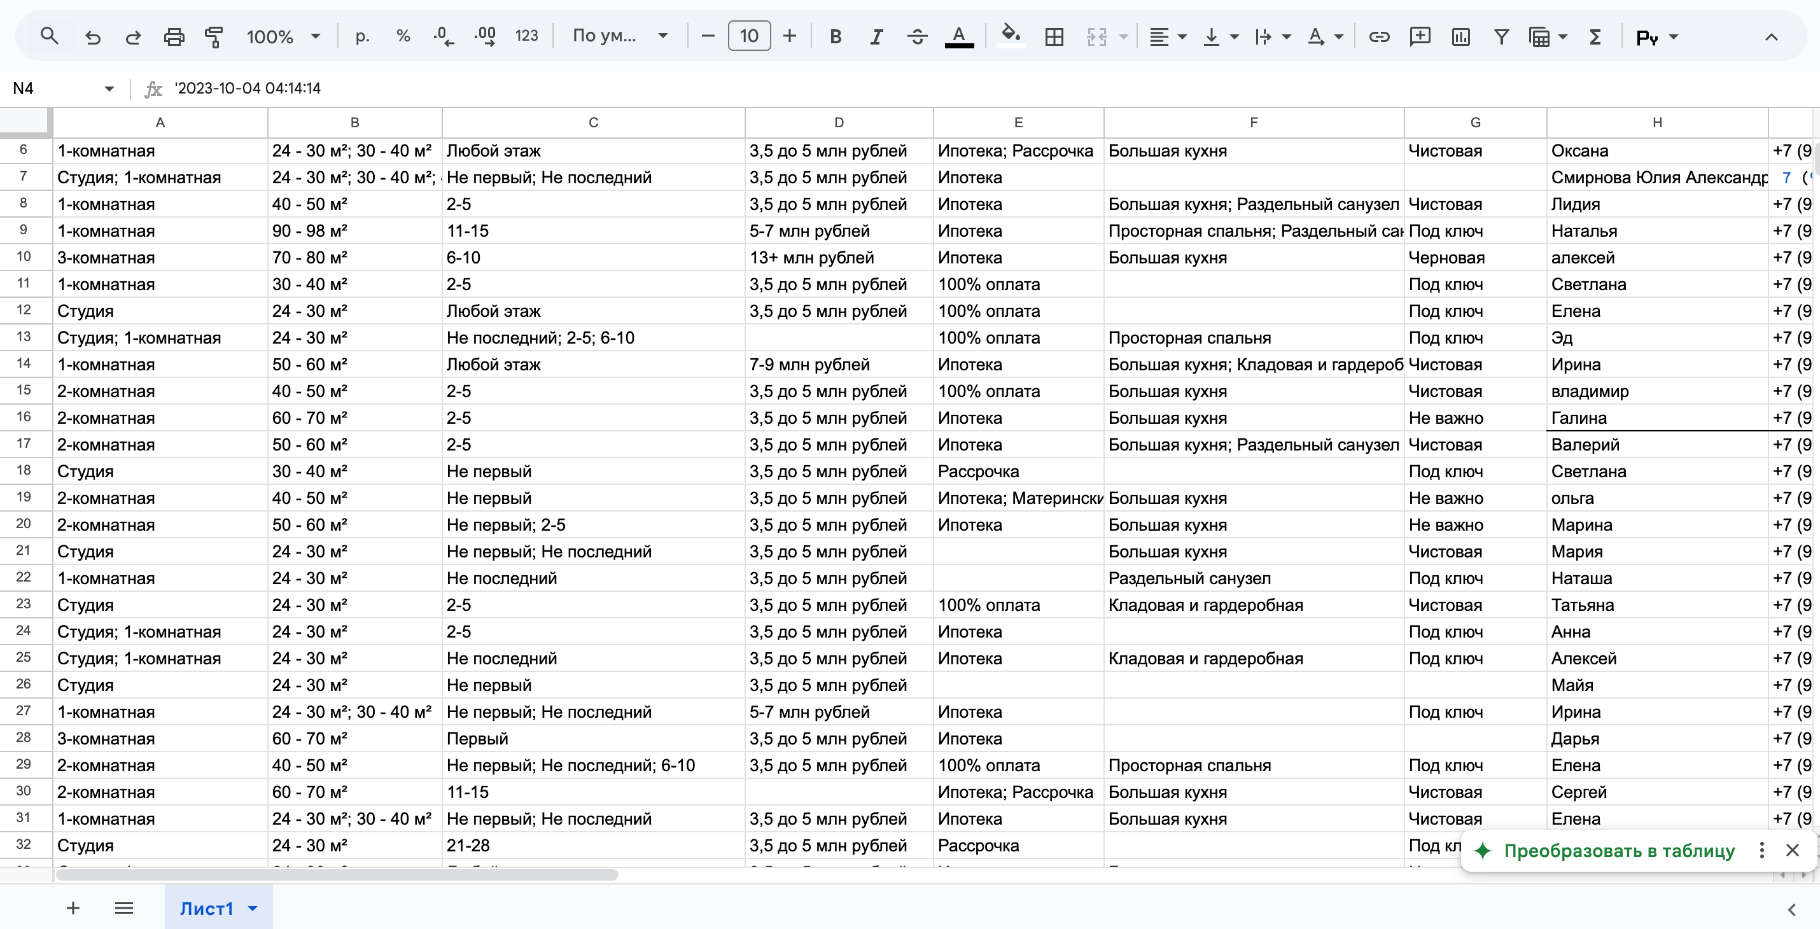The height and width of the screenshot is (929, 1820).
Task: Create a filter
Action: tap(1501, 36)
